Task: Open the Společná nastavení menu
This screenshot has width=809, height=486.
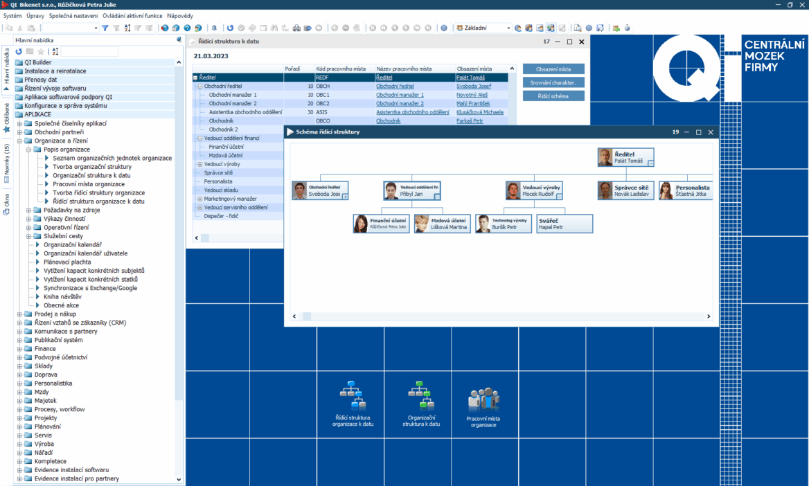Action: point(73,15)
